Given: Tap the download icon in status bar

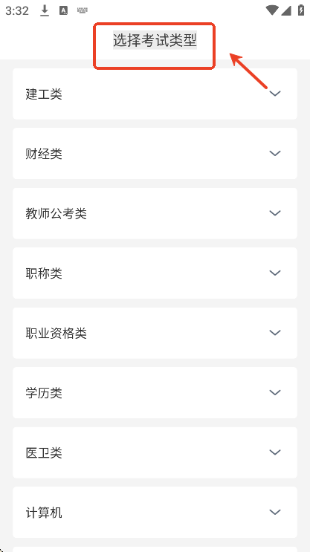Looking at the screenshot, I should (45, 11).
